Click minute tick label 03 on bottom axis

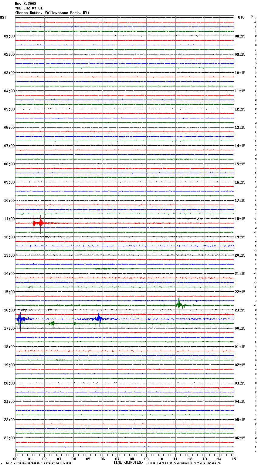pos(59,459)
